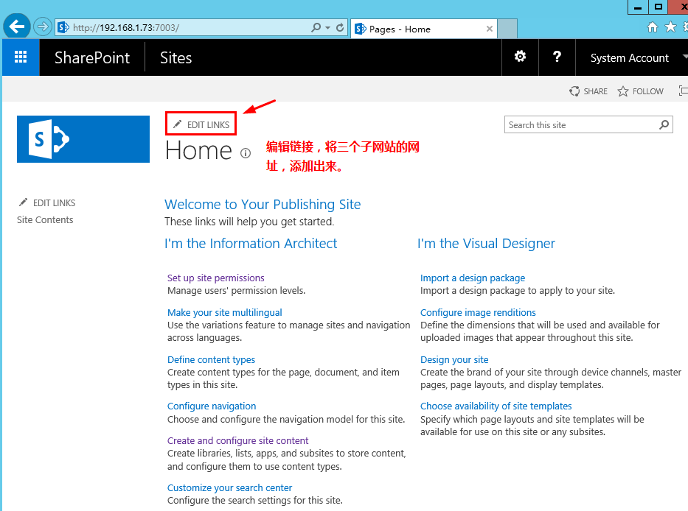This screenshot has height=511, width=688.
Task: Open Define content types link
Action: coord(211,360)
